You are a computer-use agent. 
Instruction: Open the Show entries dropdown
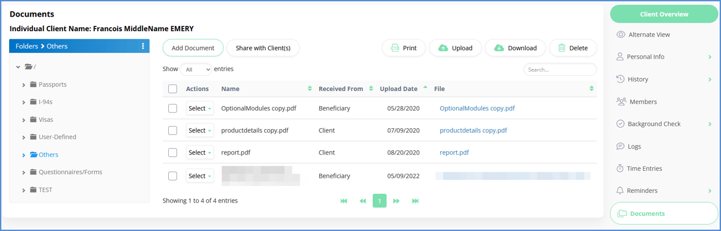[x=196, y=69]
